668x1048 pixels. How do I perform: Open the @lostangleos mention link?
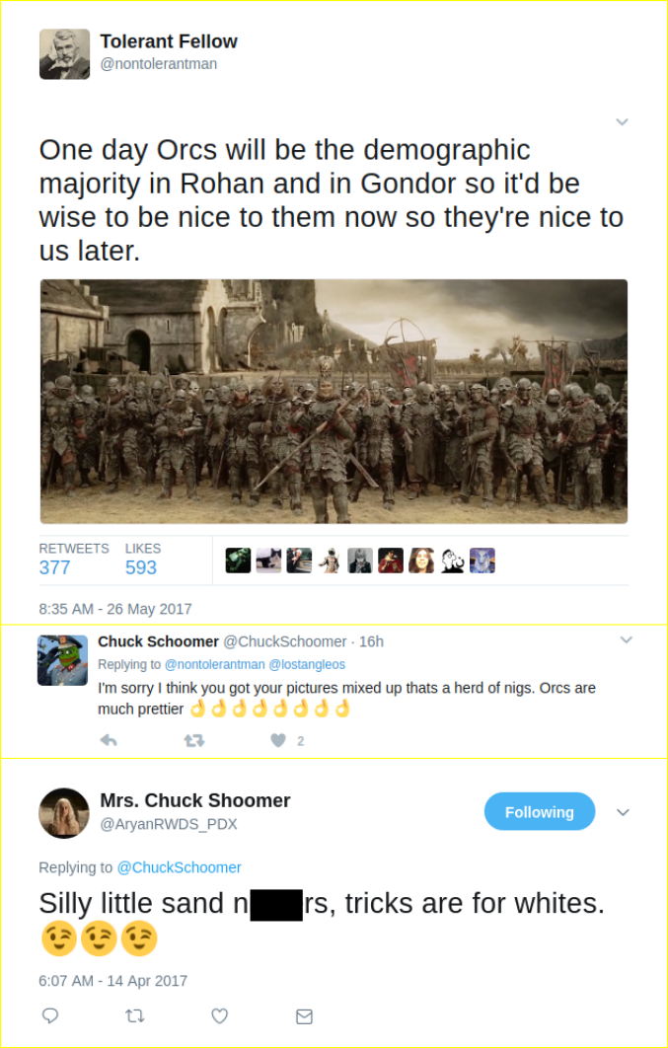tap(307, 664)
